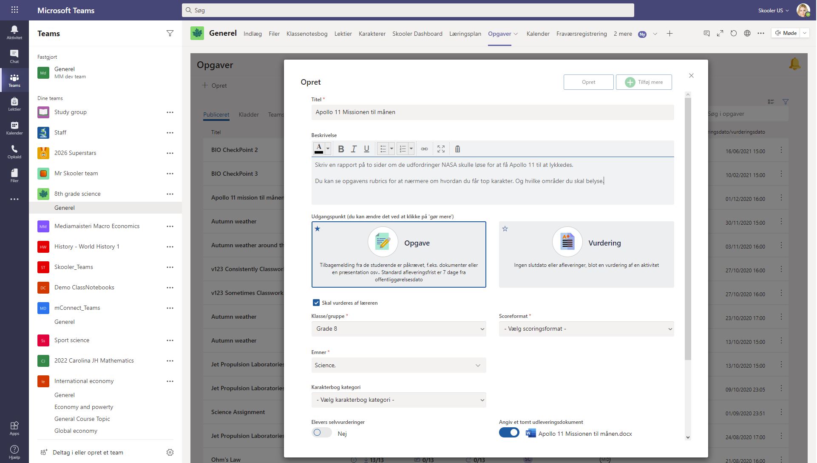This screenshot has width=817, height=463.
Task: Delete the description using the trash icon
Action: (x=457, y=149)
